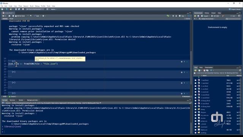Tick checkbox for the 514 B file
Viewport: 243px width, 137px height.
click(x=196, y=95)
